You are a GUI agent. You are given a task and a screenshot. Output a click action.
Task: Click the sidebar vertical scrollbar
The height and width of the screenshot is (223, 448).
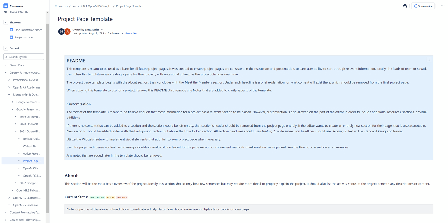pos(48,116)
